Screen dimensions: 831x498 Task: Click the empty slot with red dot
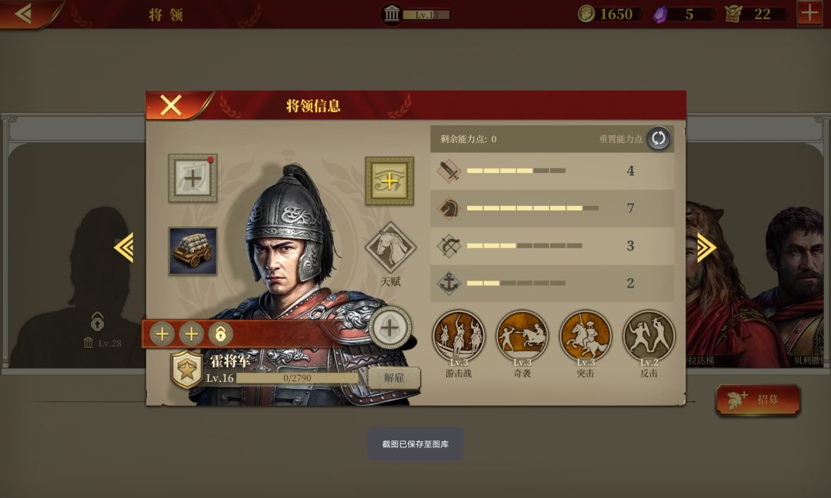click(193, 178)
